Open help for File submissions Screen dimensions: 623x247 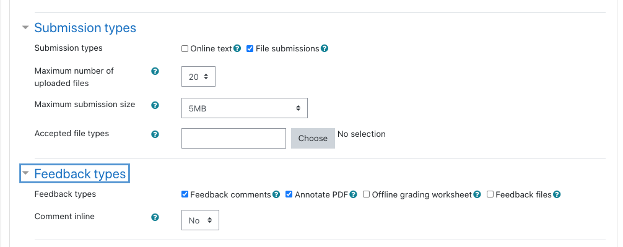pyautogui.click(x=325, y=48)
